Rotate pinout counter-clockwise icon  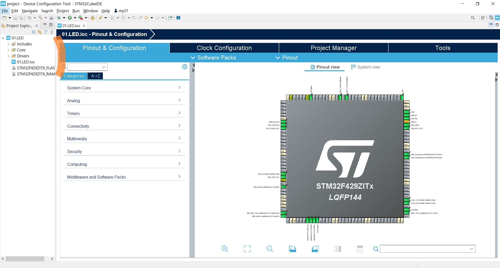(x=315, y=249)
